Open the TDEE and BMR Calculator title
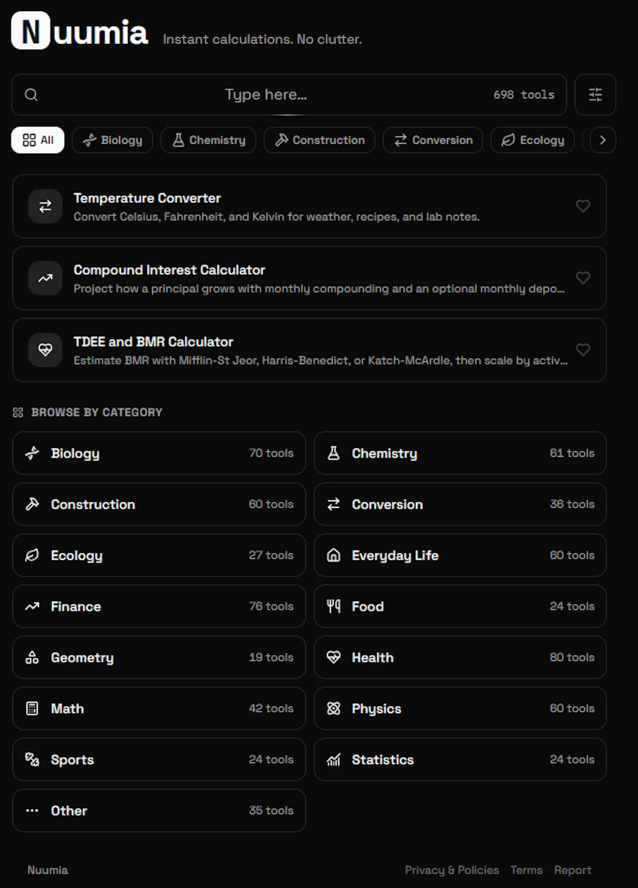Viewport: 638px width, 888px height. (x=154, y=341)
